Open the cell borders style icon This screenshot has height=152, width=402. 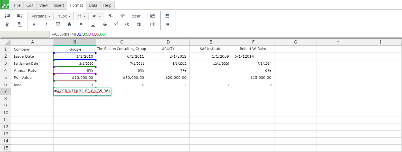click(x=58, y=25)
